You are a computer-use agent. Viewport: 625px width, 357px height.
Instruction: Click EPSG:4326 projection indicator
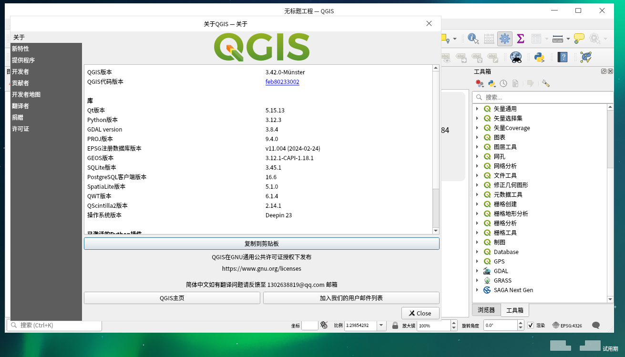(567, 326)
